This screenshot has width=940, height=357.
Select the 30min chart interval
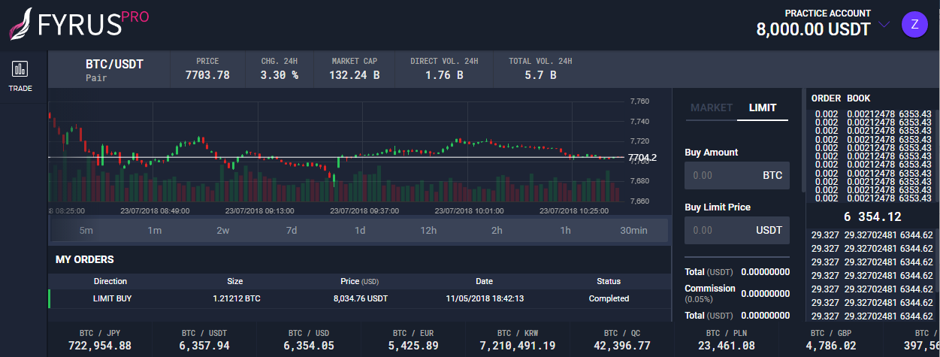pyautogui.click(x=633, y=230)
